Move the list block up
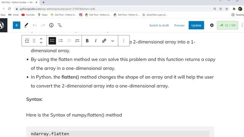 point(41,39)
